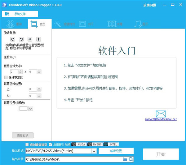Browse output folder via folder icon

pyautogui.click(x=125, y=159)
